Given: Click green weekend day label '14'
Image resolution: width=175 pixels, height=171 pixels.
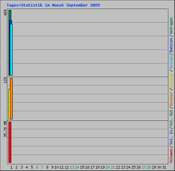Looking at the screenshot, I should tap(77, 167).
